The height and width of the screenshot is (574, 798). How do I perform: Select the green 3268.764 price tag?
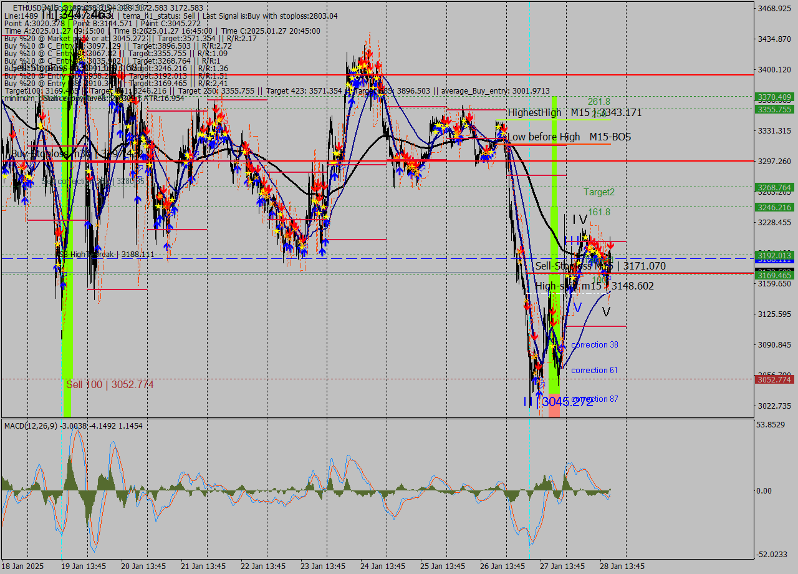coord(774,187)
